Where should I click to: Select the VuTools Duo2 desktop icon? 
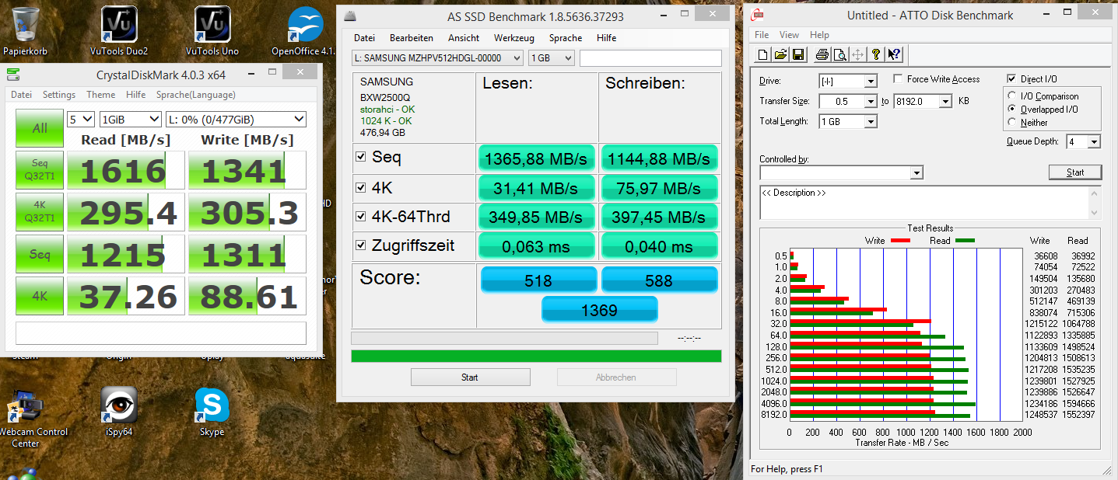click(x=119, y=31)
